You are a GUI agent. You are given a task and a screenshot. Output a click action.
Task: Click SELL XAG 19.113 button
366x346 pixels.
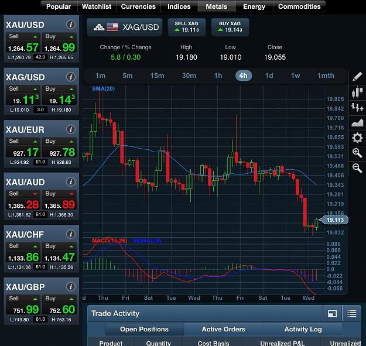coord(187,27)
